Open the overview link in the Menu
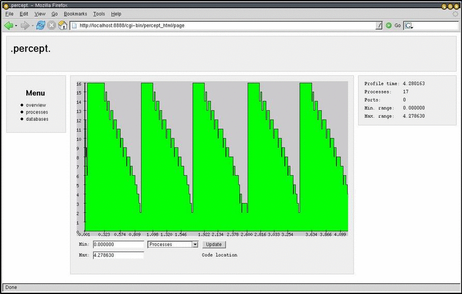462x294 pixels. pyautogui.click(x=36, y=105)
